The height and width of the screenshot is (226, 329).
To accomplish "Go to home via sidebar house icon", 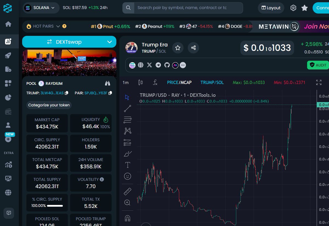I will click(x=8, y=24).
